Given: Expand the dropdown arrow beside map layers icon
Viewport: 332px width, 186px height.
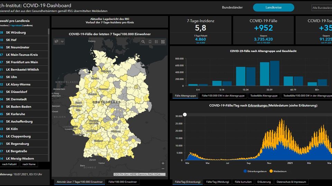Looking at the screenshot, I should [x=63, y=41].
